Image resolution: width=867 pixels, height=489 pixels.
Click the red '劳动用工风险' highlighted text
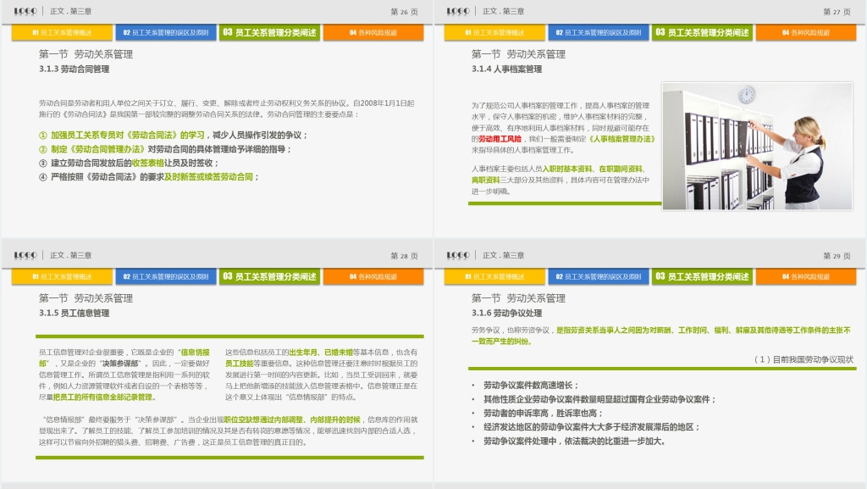[x=500, y=138]
